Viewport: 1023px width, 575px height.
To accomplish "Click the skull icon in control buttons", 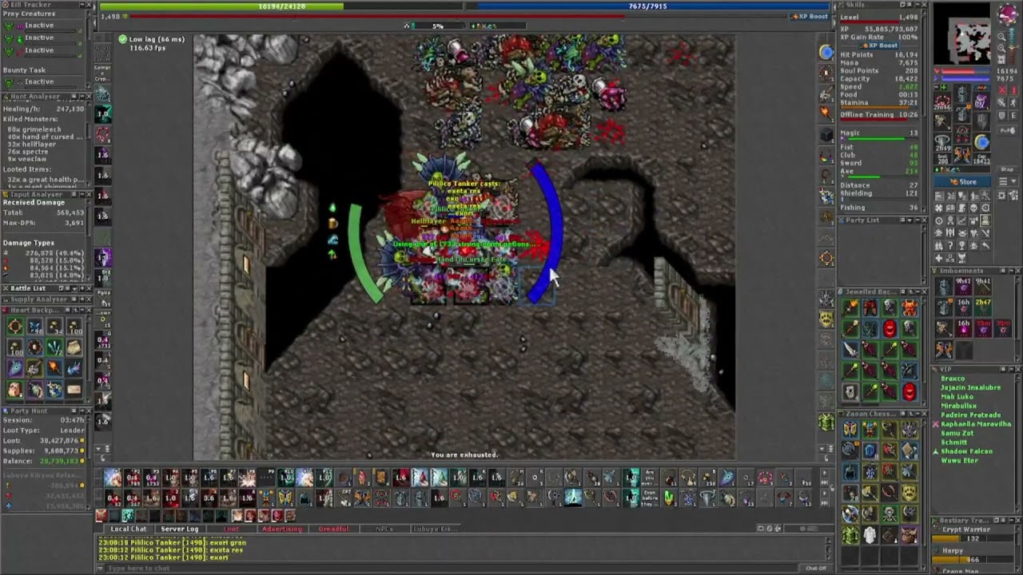I will pyautogui.click(x=973, y=208).
